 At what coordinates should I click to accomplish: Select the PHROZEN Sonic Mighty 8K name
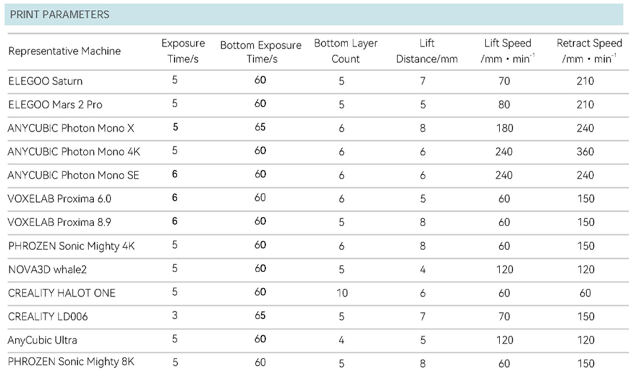pyautogui.click(x=71, y=362)
